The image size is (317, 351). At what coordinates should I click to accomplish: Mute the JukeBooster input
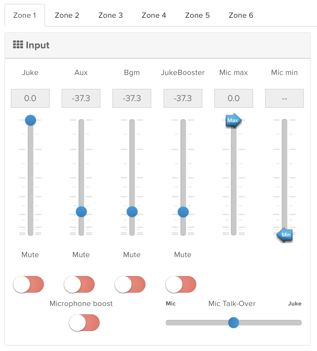click(x=181, y=284)
